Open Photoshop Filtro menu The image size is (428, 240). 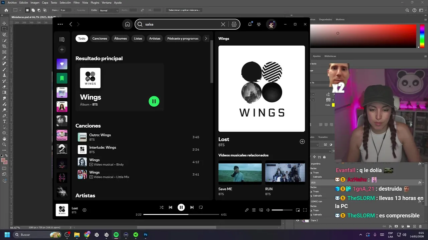77,3
